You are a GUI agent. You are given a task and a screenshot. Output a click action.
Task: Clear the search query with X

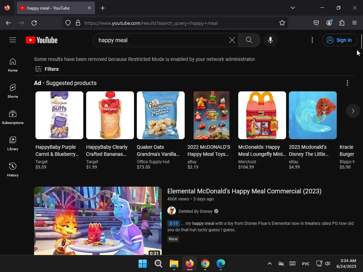tap(232, 40)
